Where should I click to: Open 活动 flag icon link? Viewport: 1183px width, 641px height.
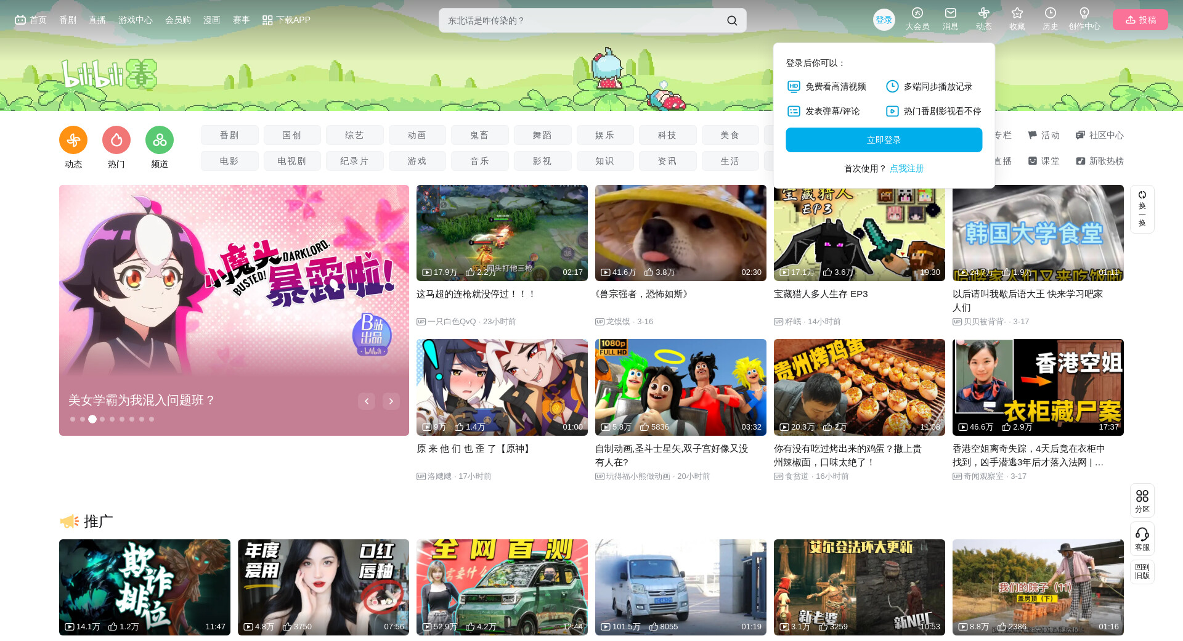(1044, 135)
